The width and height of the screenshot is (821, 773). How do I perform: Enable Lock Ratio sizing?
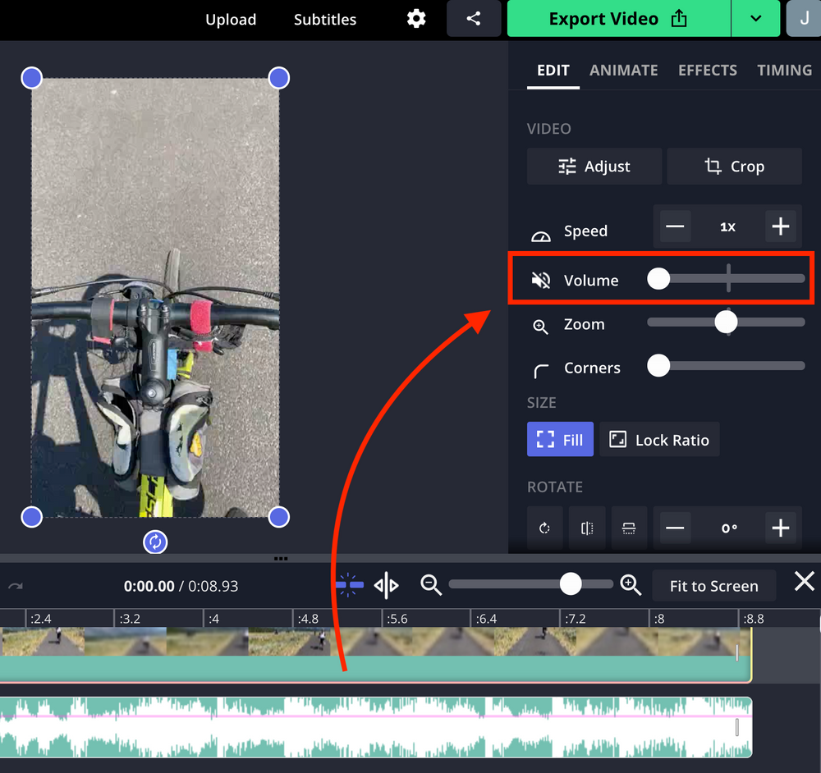pyautogui.click(x=659, y=439)
